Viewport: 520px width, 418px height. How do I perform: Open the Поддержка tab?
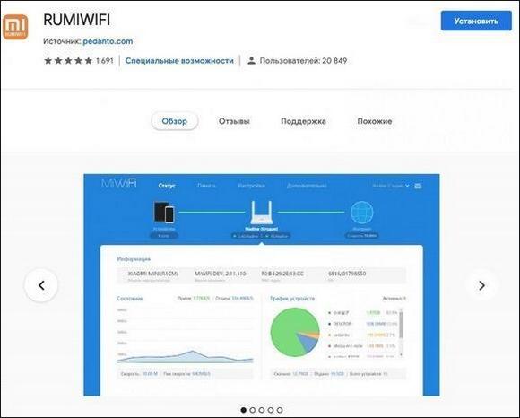click(303, 121)
